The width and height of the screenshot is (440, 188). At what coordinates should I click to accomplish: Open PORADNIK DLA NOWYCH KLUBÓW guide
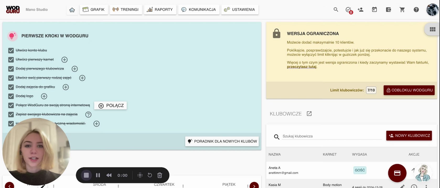[x=222, y=141]
